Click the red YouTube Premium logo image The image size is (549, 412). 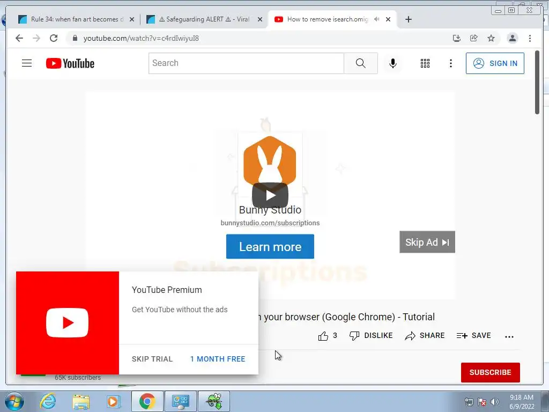click(x=67, y=322)
